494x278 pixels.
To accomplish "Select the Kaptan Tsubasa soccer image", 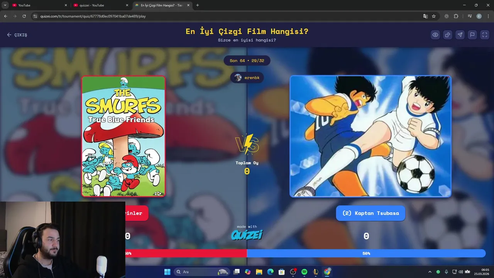I will pyautogui.click(x=370, y=136).
